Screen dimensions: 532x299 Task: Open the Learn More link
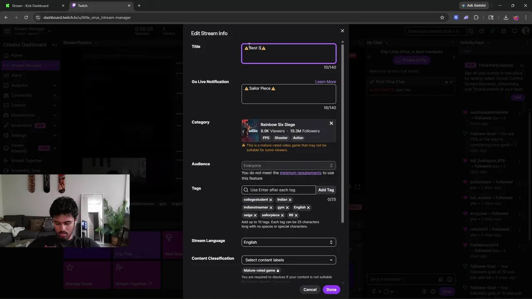[325, 82]
